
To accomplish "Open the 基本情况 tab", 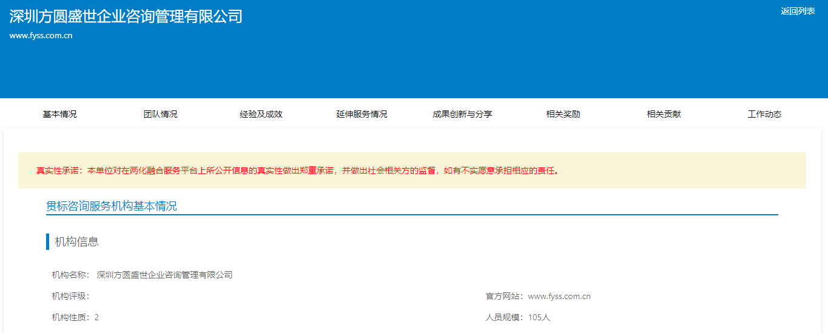I will tap(59, 114).
